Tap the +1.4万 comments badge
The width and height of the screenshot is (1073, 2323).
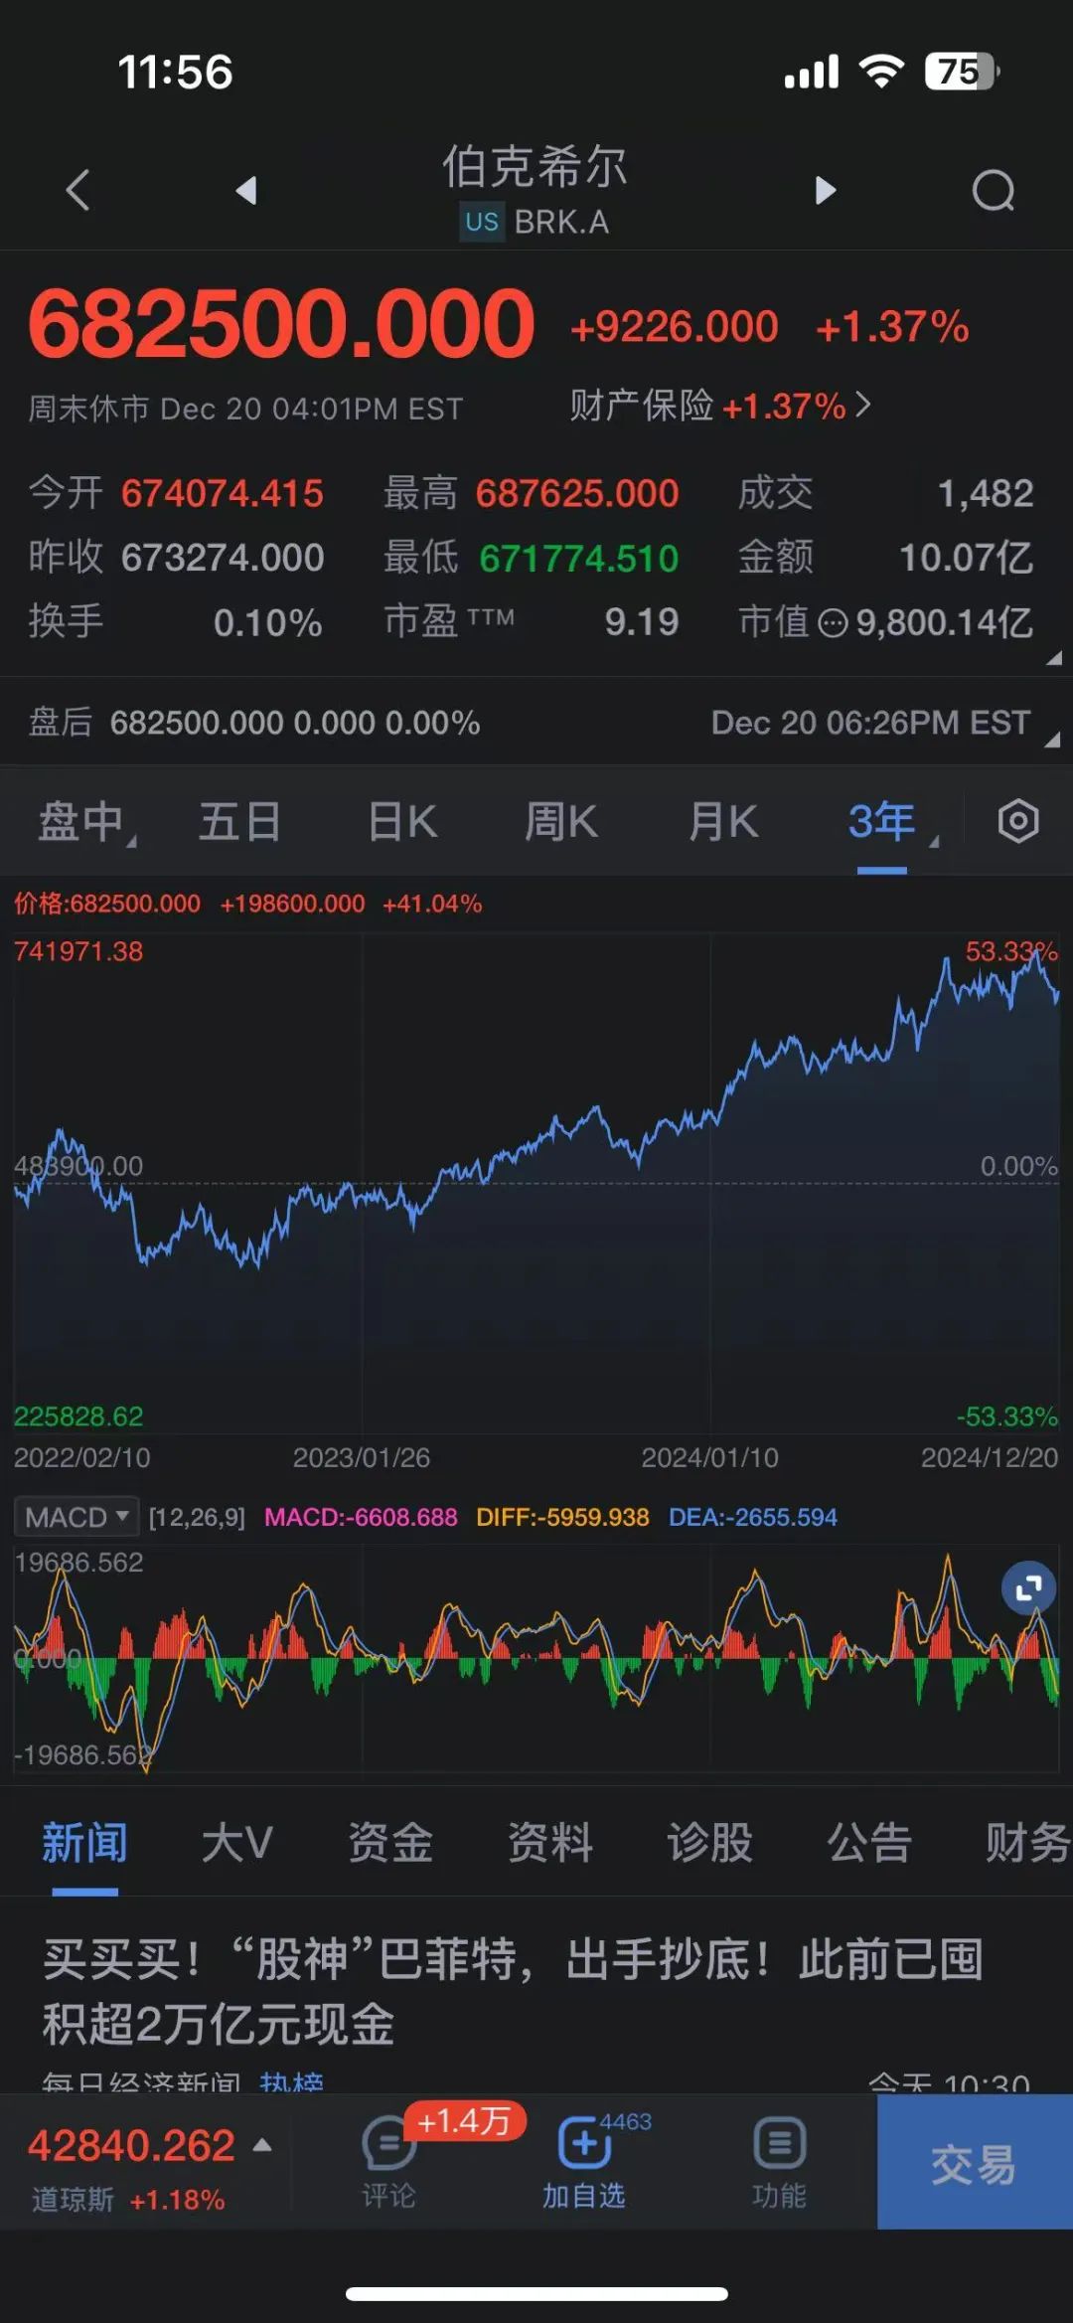tap(464, 2121)
